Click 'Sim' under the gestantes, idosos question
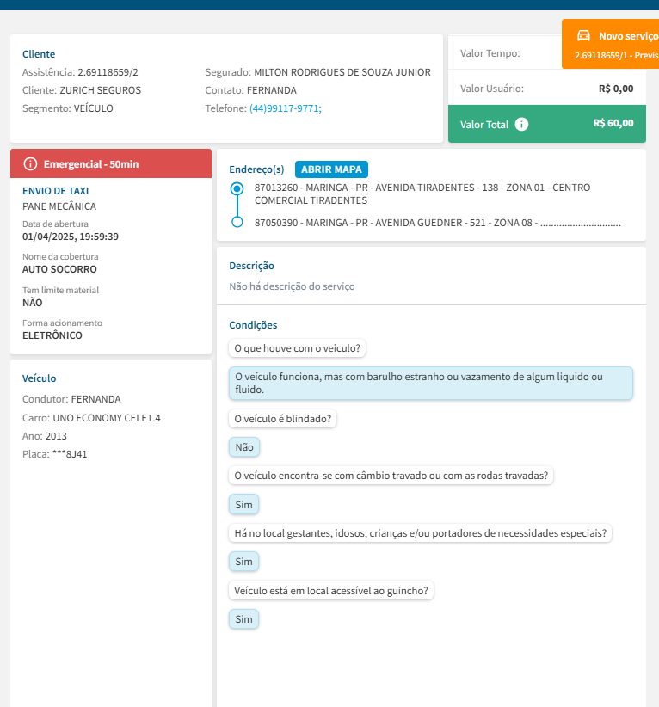 coord(244,562)
